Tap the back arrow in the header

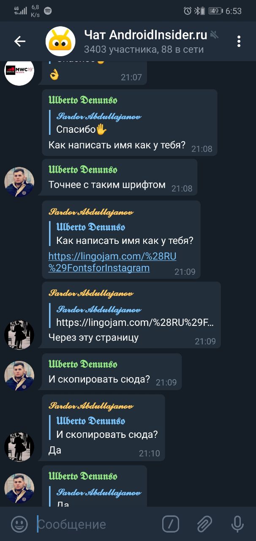click(x=19, y=41)
